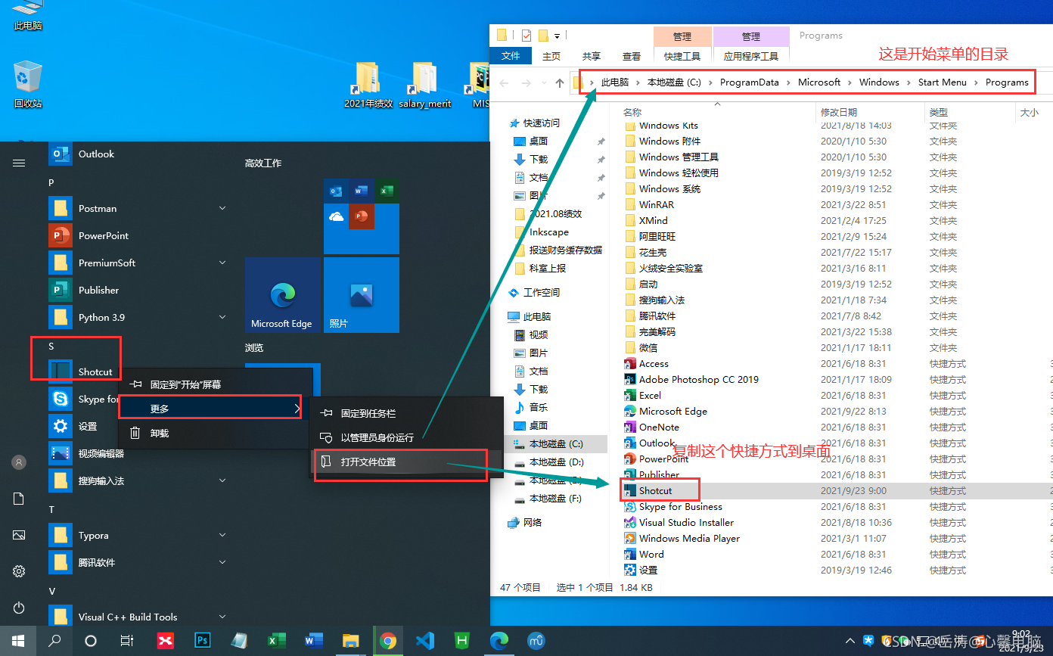Screen dimensions: 1053x656
Task: Expand Visual C++ Build Tools folder
Action: [222, 617]
